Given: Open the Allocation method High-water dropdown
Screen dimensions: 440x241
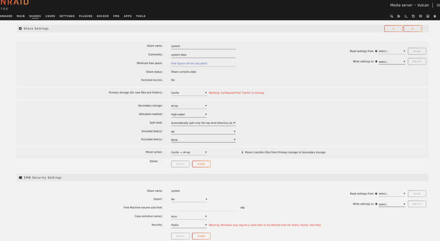Looking at the screenshot, I should [x=189, y=114].
